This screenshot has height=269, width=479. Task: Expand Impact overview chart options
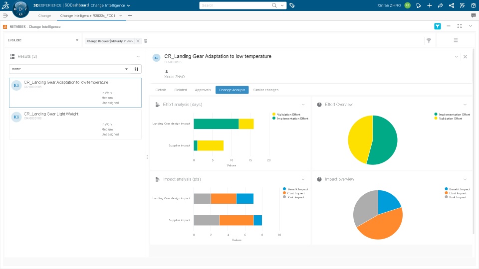tap(465, 179)
